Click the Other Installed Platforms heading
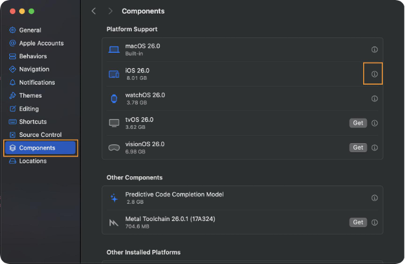 tap(143, 252)
